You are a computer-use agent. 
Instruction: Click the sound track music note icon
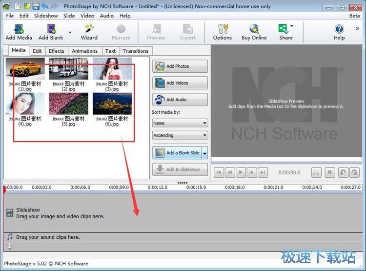10,237
